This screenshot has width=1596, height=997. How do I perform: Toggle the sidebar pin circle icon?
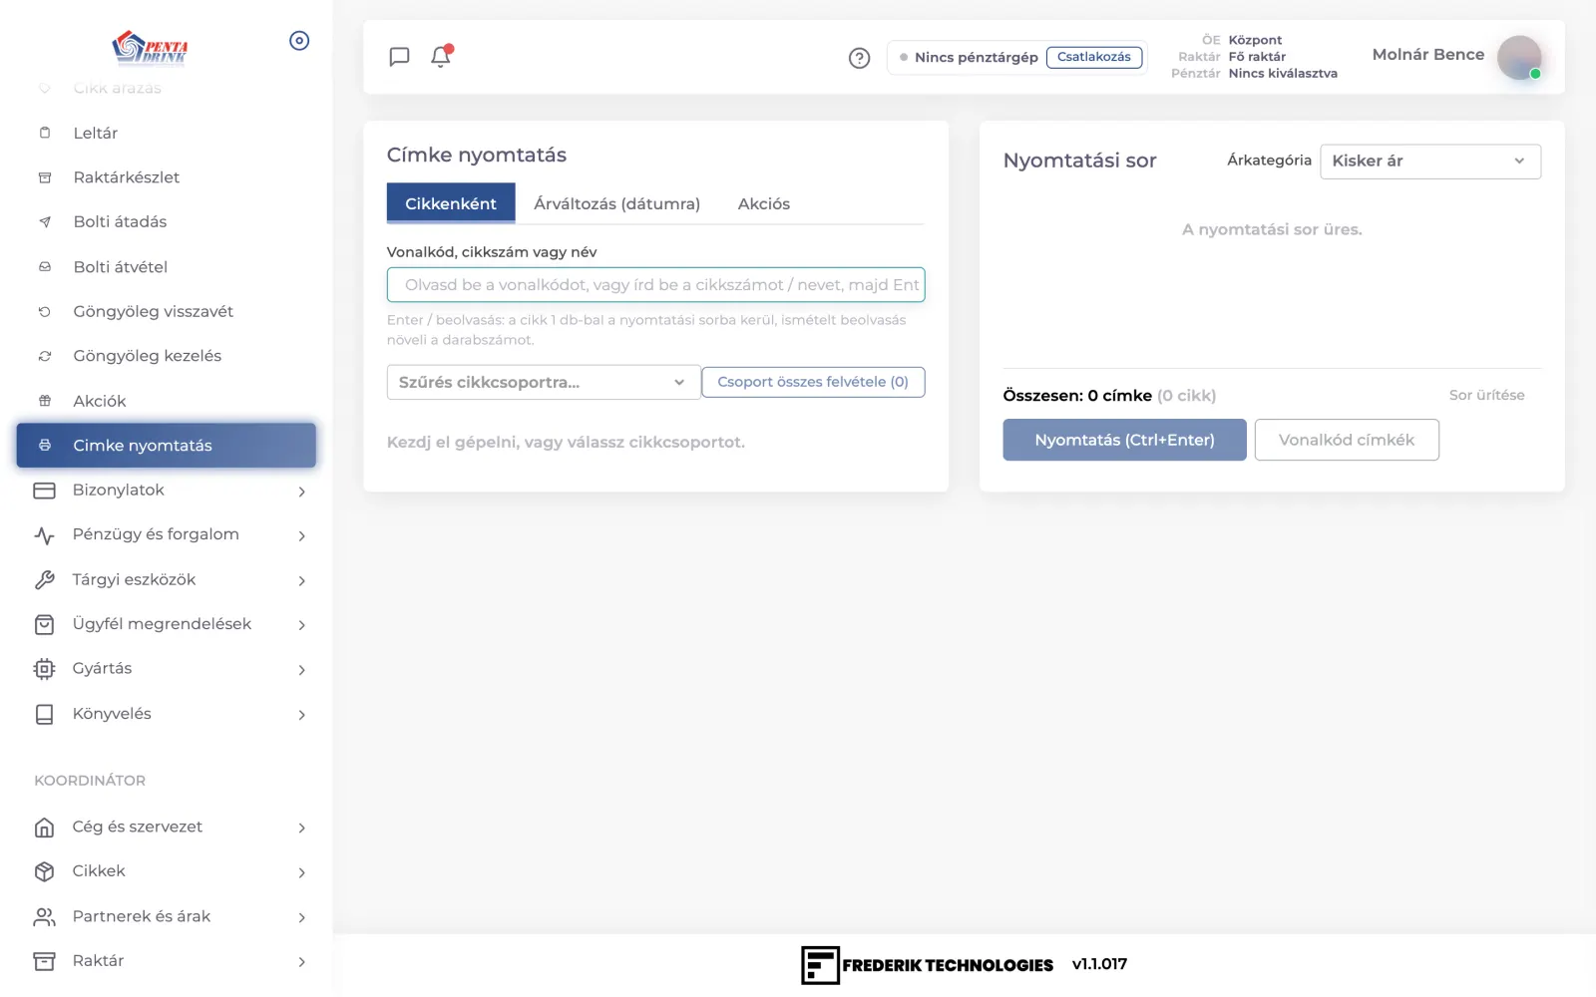point(299,41)
